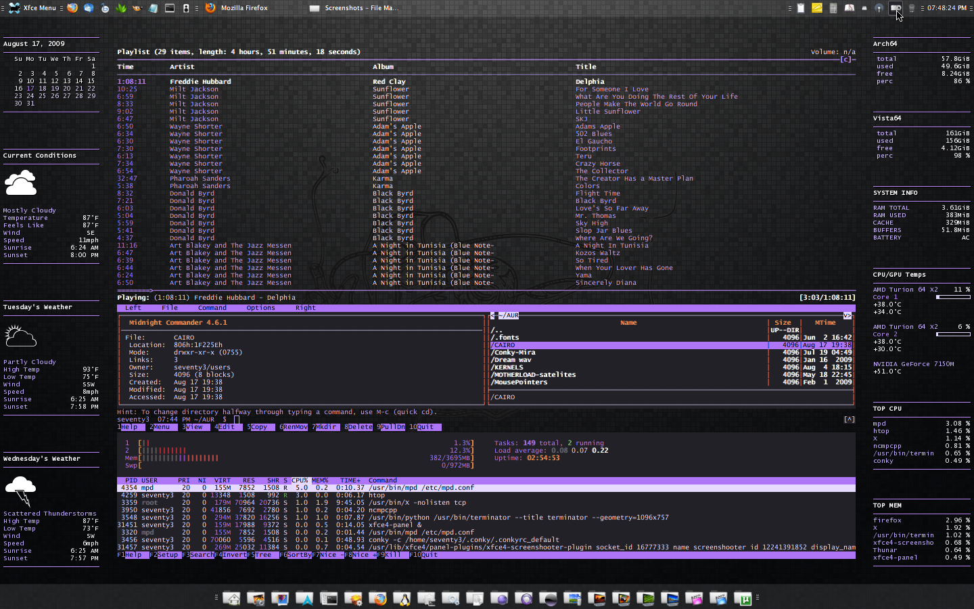Open the terminal folder dock icon
This screenshot has height=609, width=974.
329,598
